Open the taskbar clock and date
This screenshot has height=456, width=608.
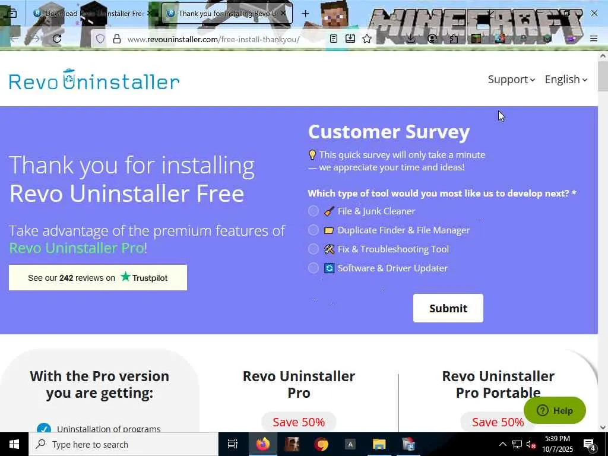(x=557, y=444)
